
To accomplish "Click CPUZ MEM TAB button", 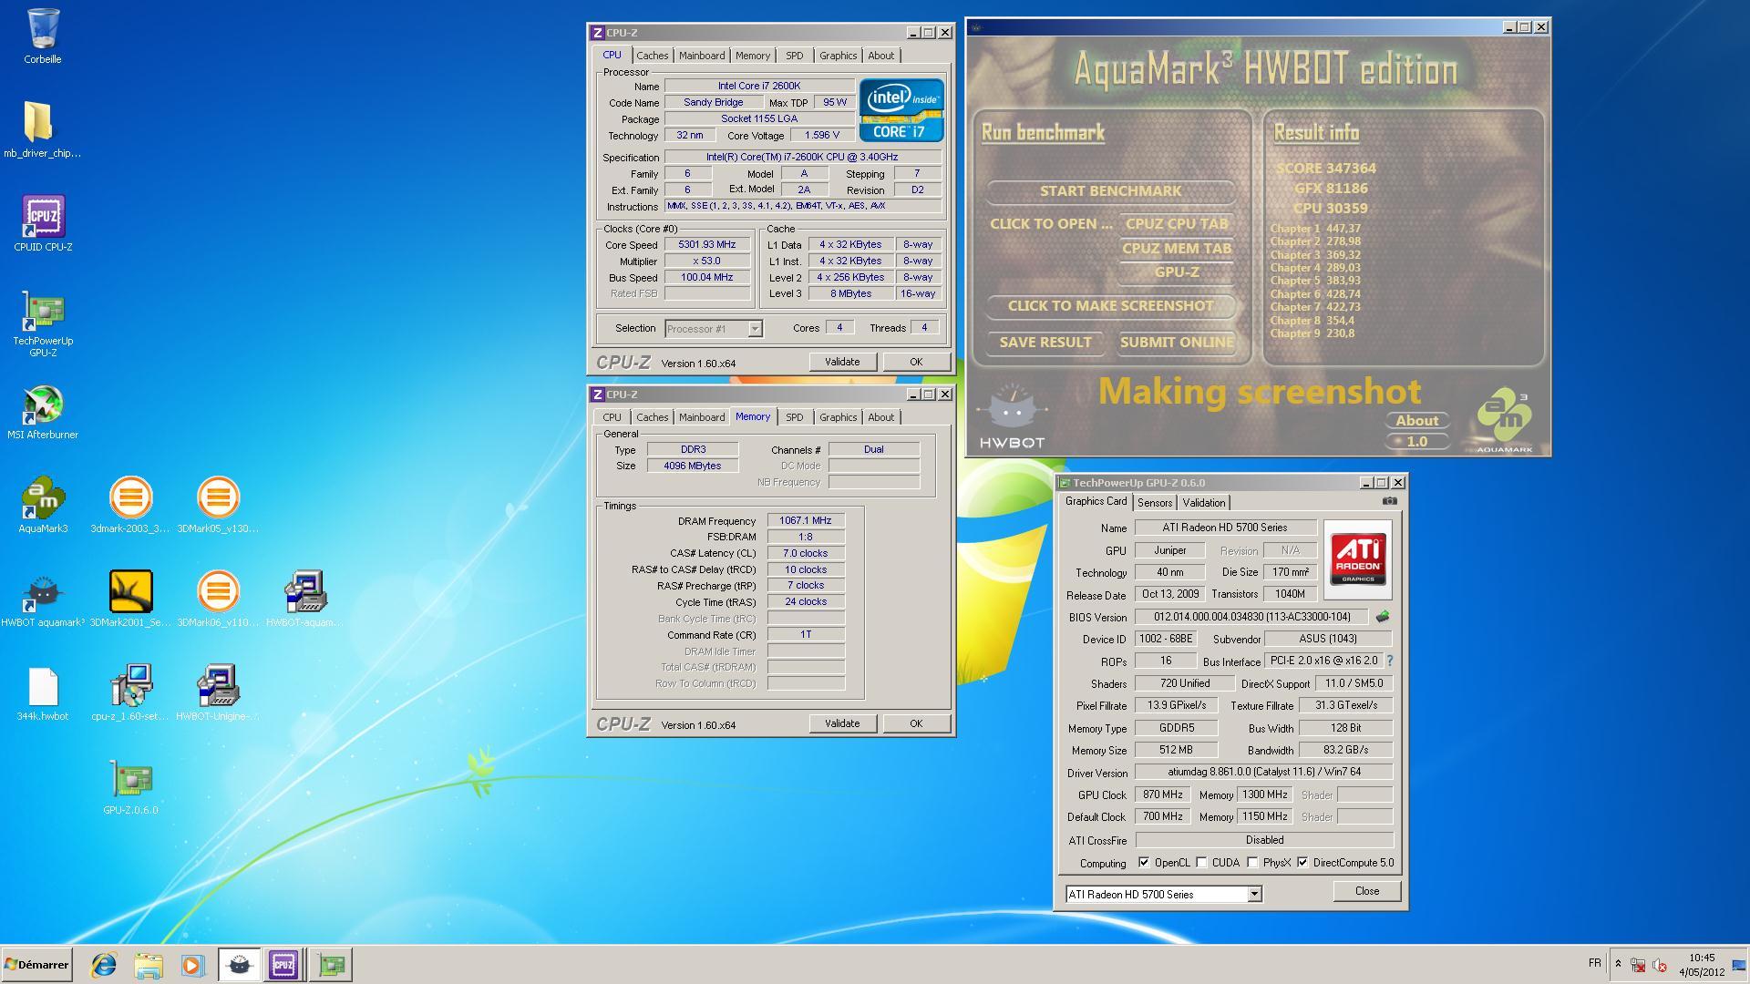I will point(1177,249).
